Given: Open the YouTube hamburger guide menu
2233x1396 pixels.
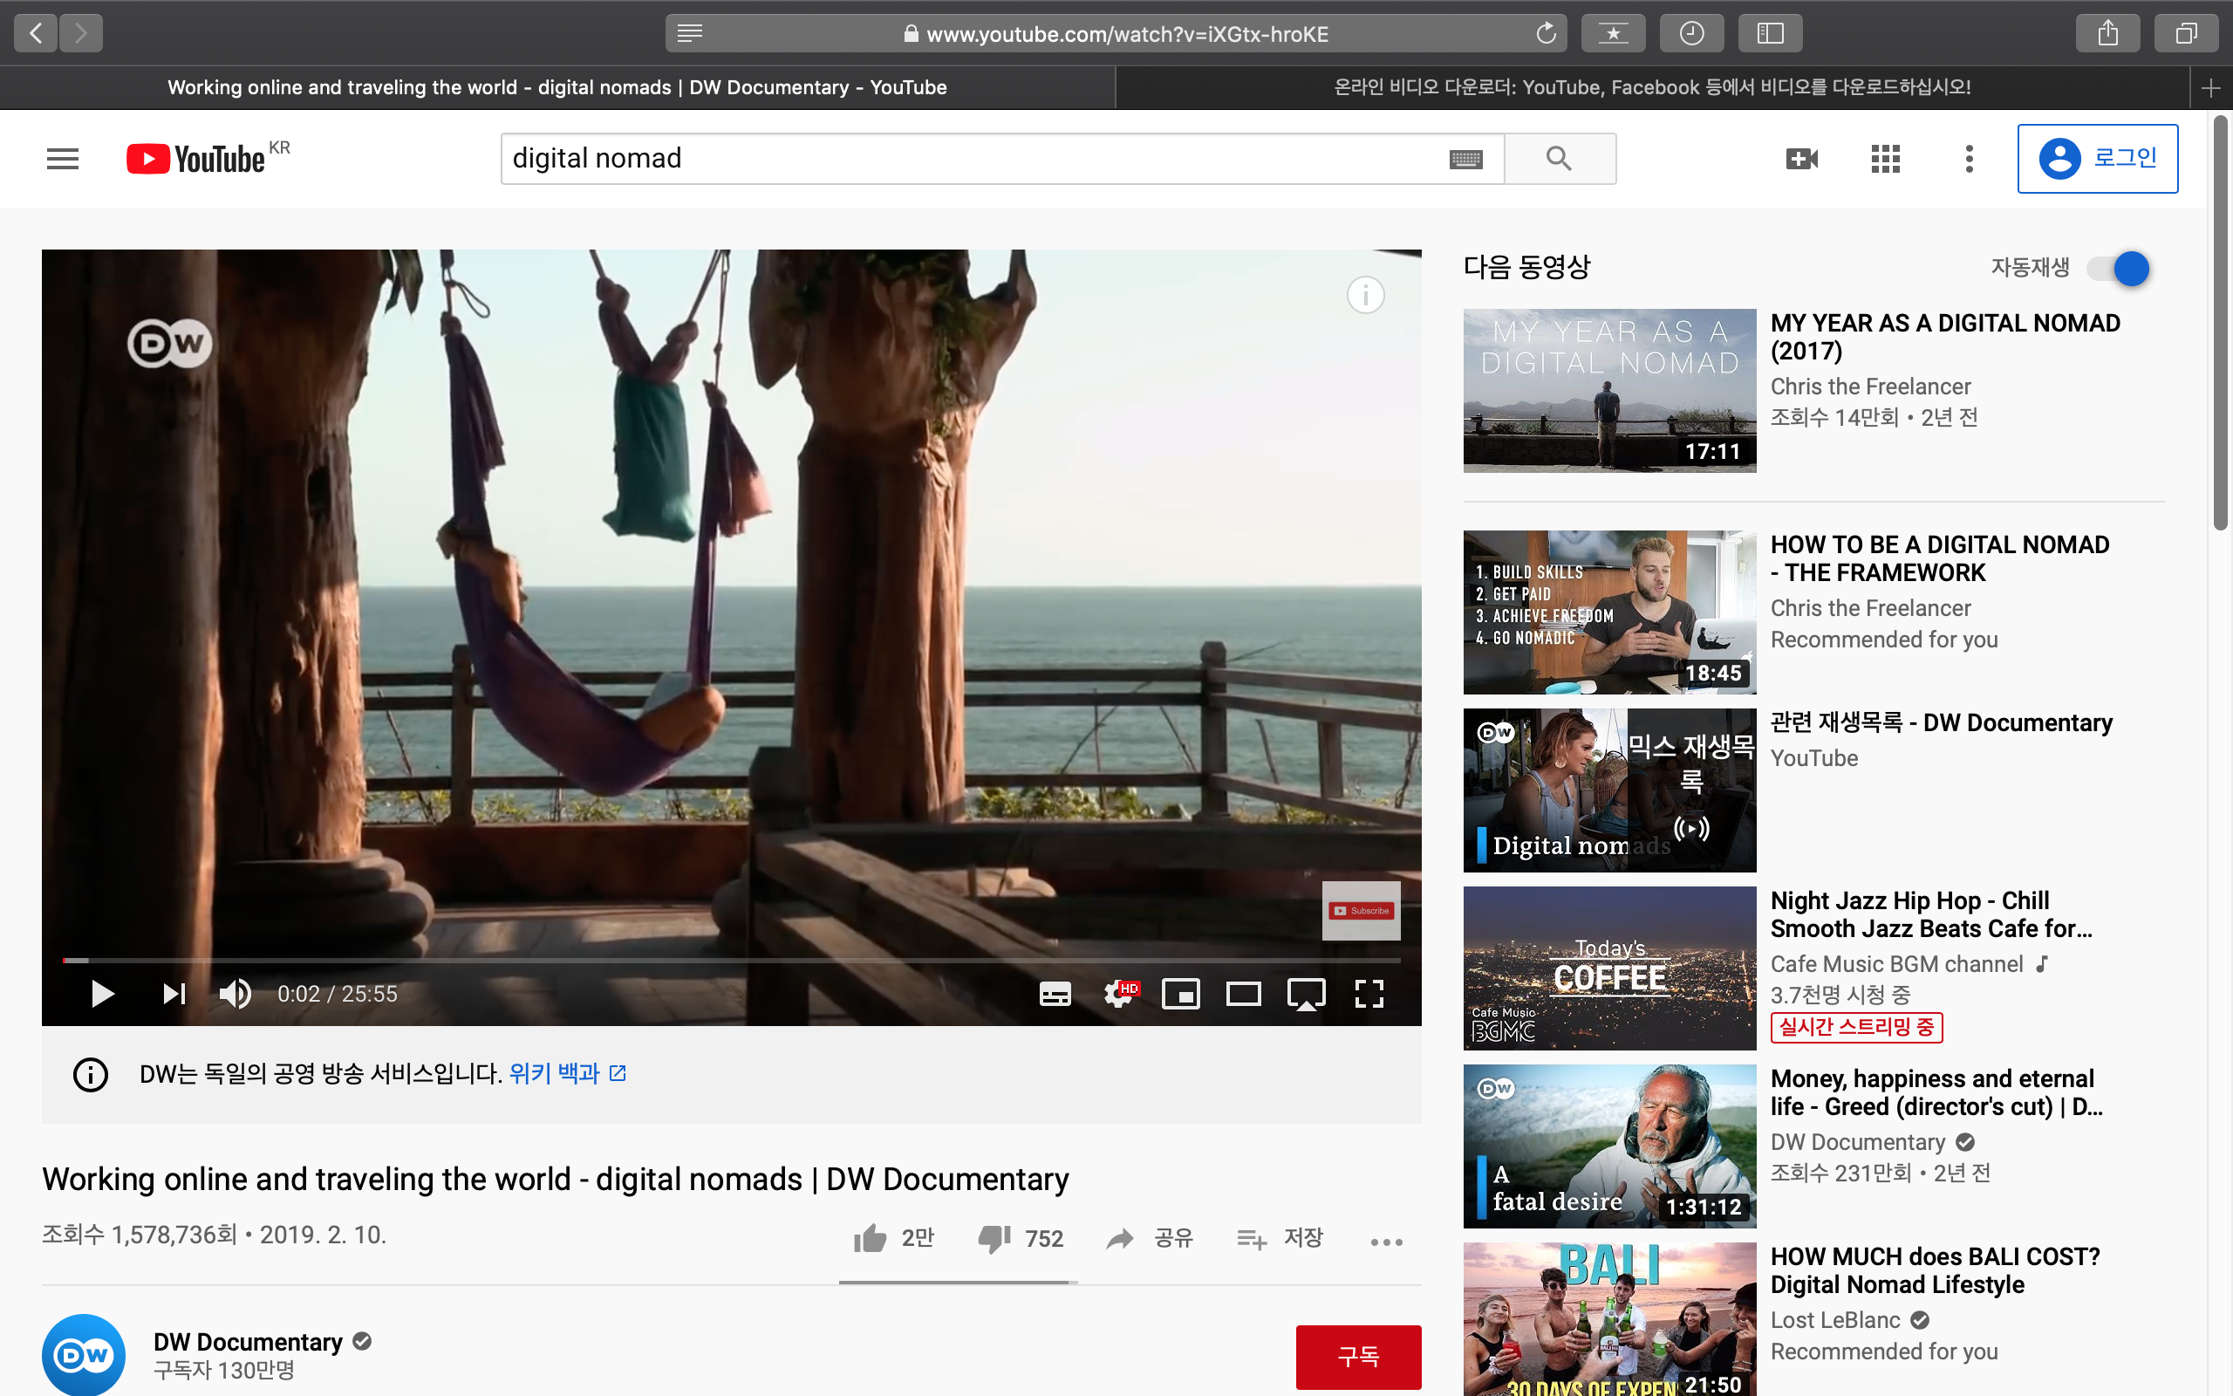Looking at the screenshot, I should click(63, 159).
